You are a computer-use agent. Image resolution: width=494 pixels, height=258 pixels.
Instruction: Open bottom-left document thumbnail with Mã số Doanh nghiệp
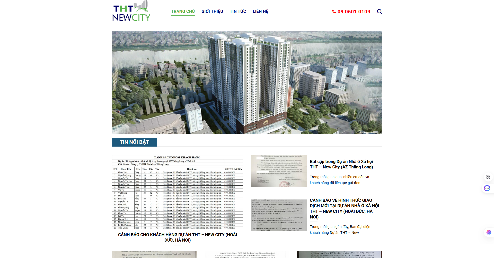click(x=154, y=254)
